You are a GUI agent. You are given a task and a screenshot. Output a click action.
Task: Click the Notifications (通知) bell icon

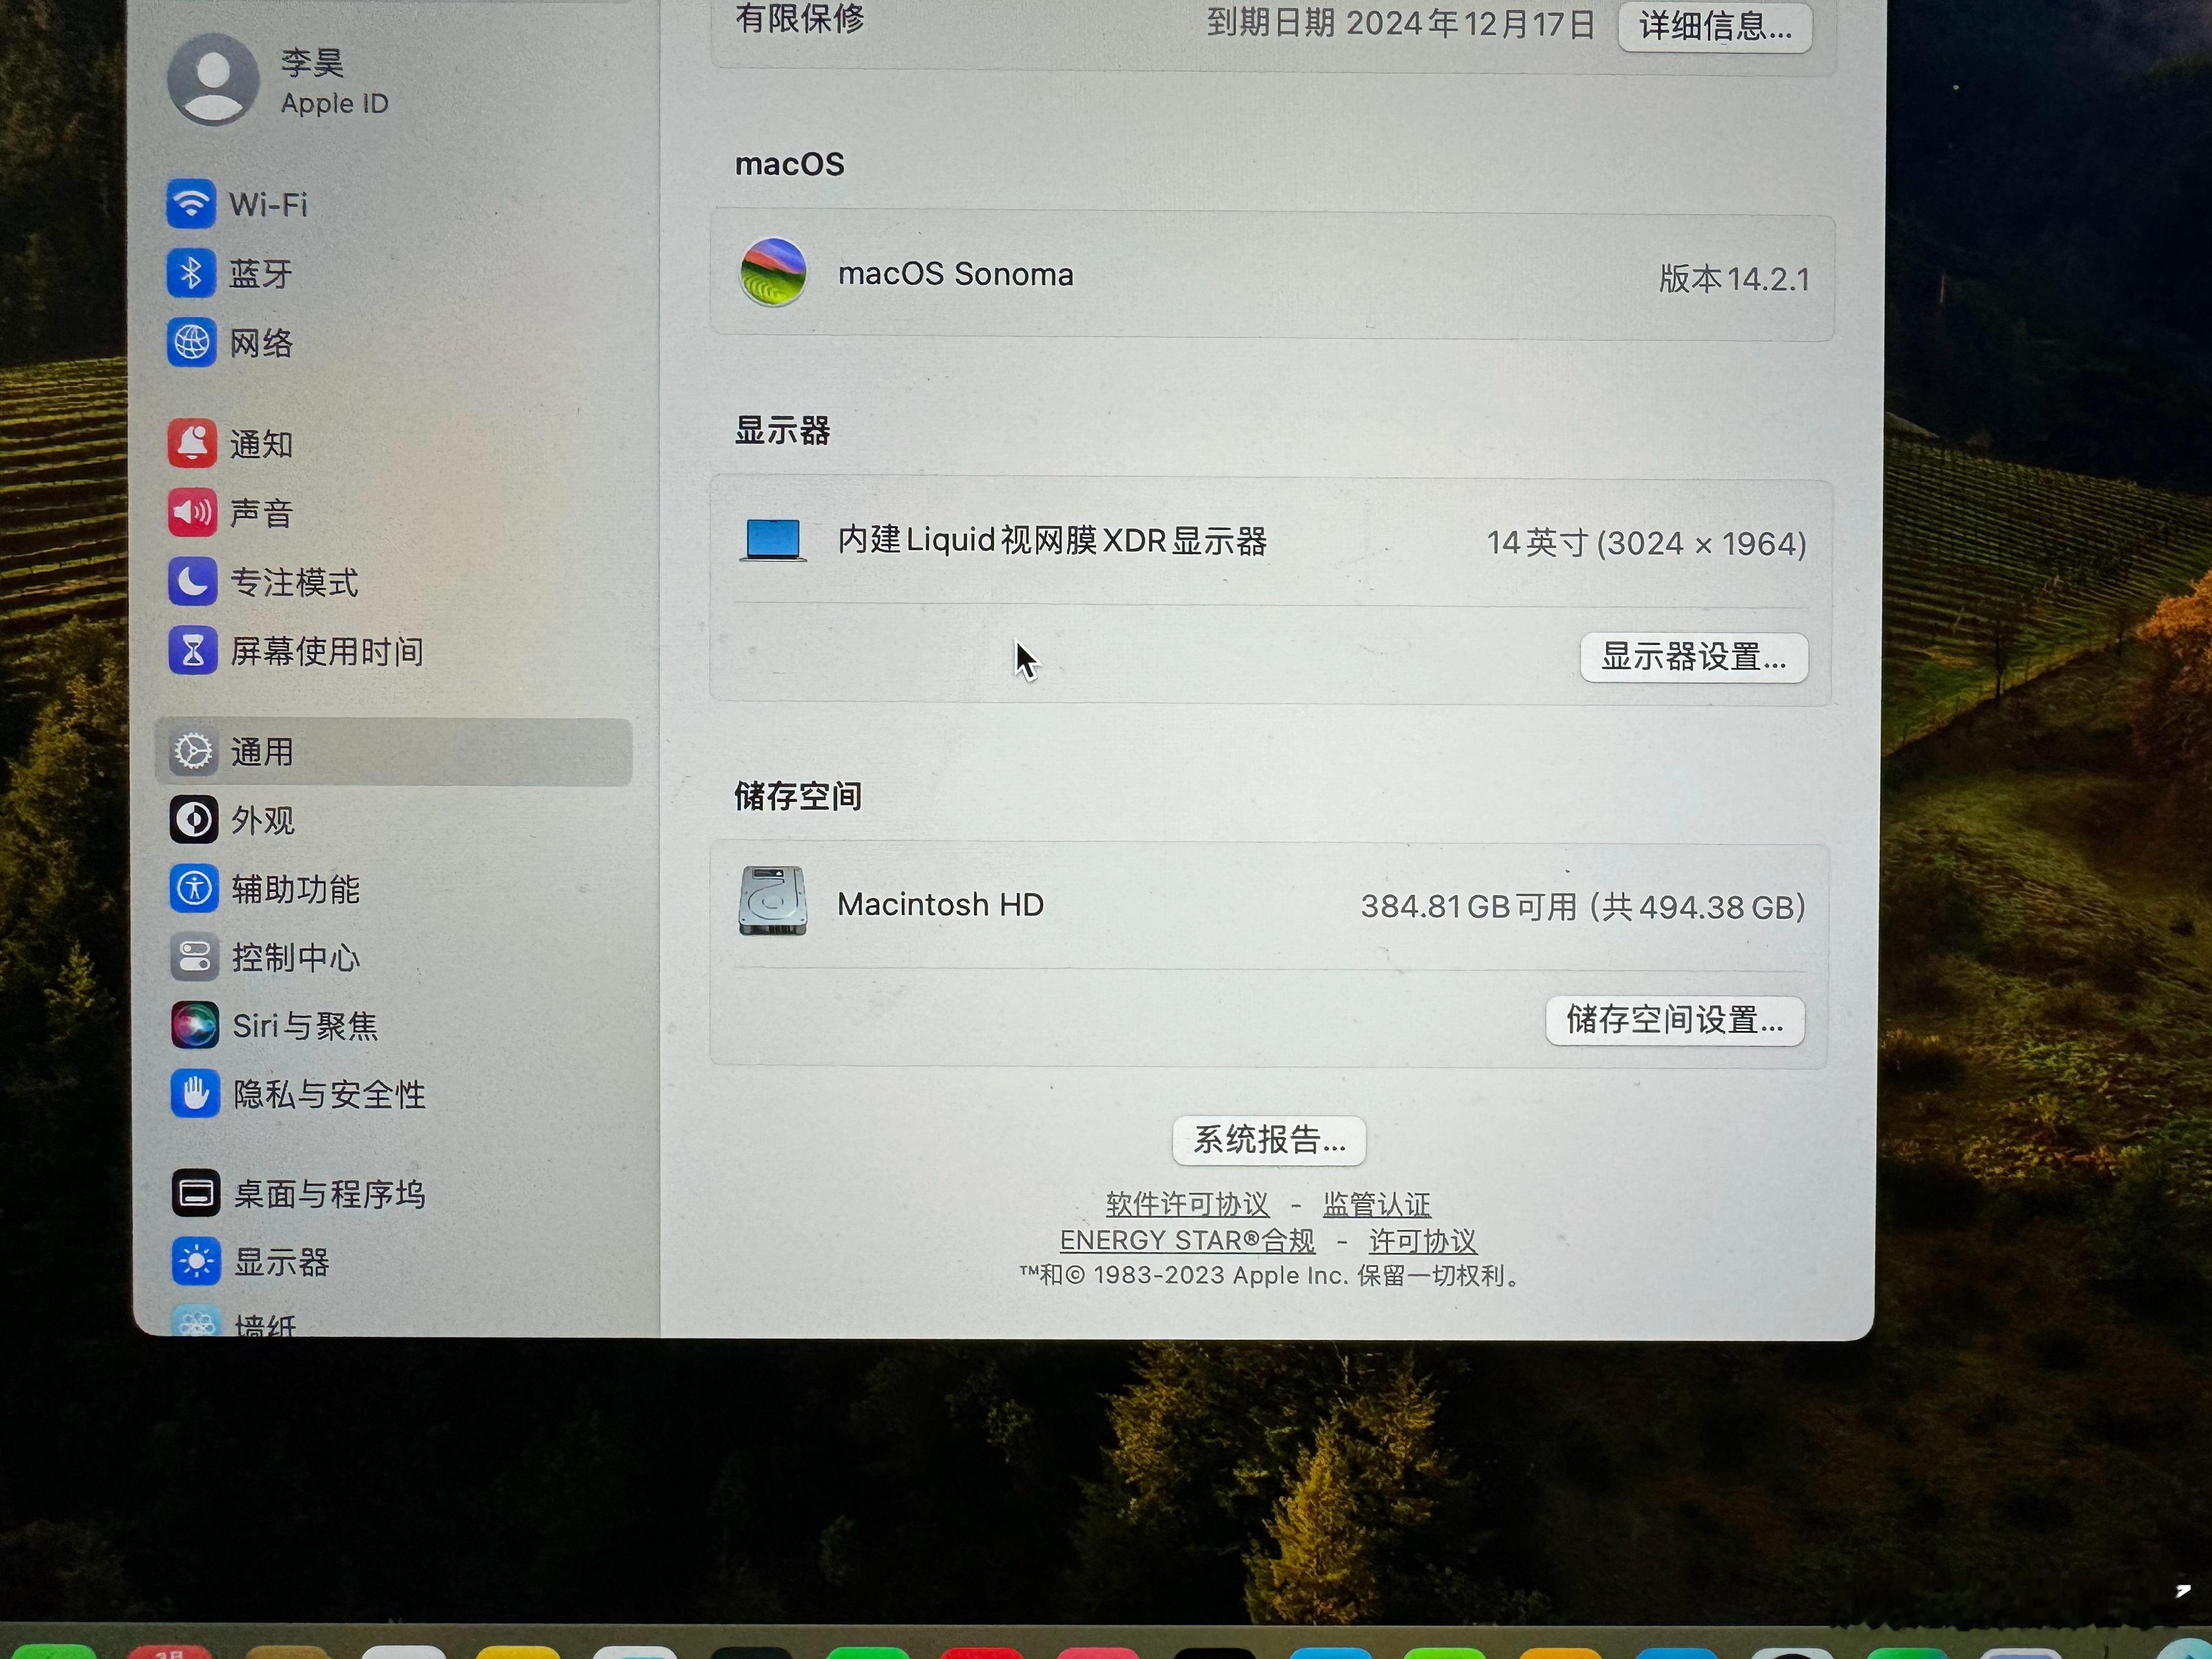tap(192, 443)
